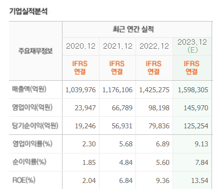Select the 2023.12 (E) estimate column header
The image size is (213, 189).
(192, 46)
